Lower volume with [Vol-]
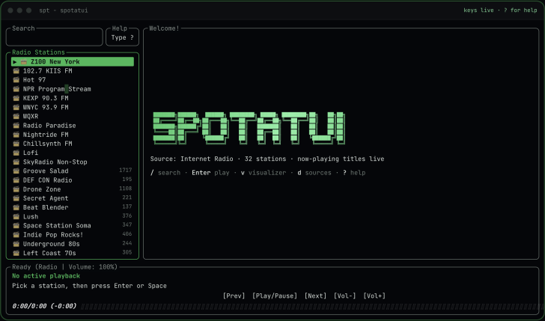 [345, 296]
